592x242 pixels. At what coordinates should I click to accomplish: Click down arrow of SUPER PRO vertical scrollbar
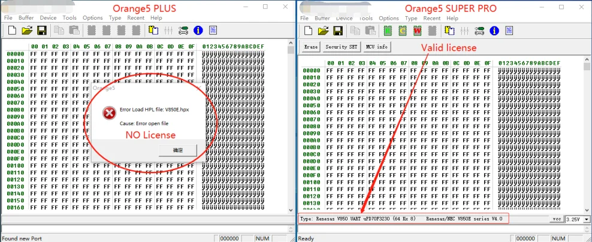click(587, 210)
